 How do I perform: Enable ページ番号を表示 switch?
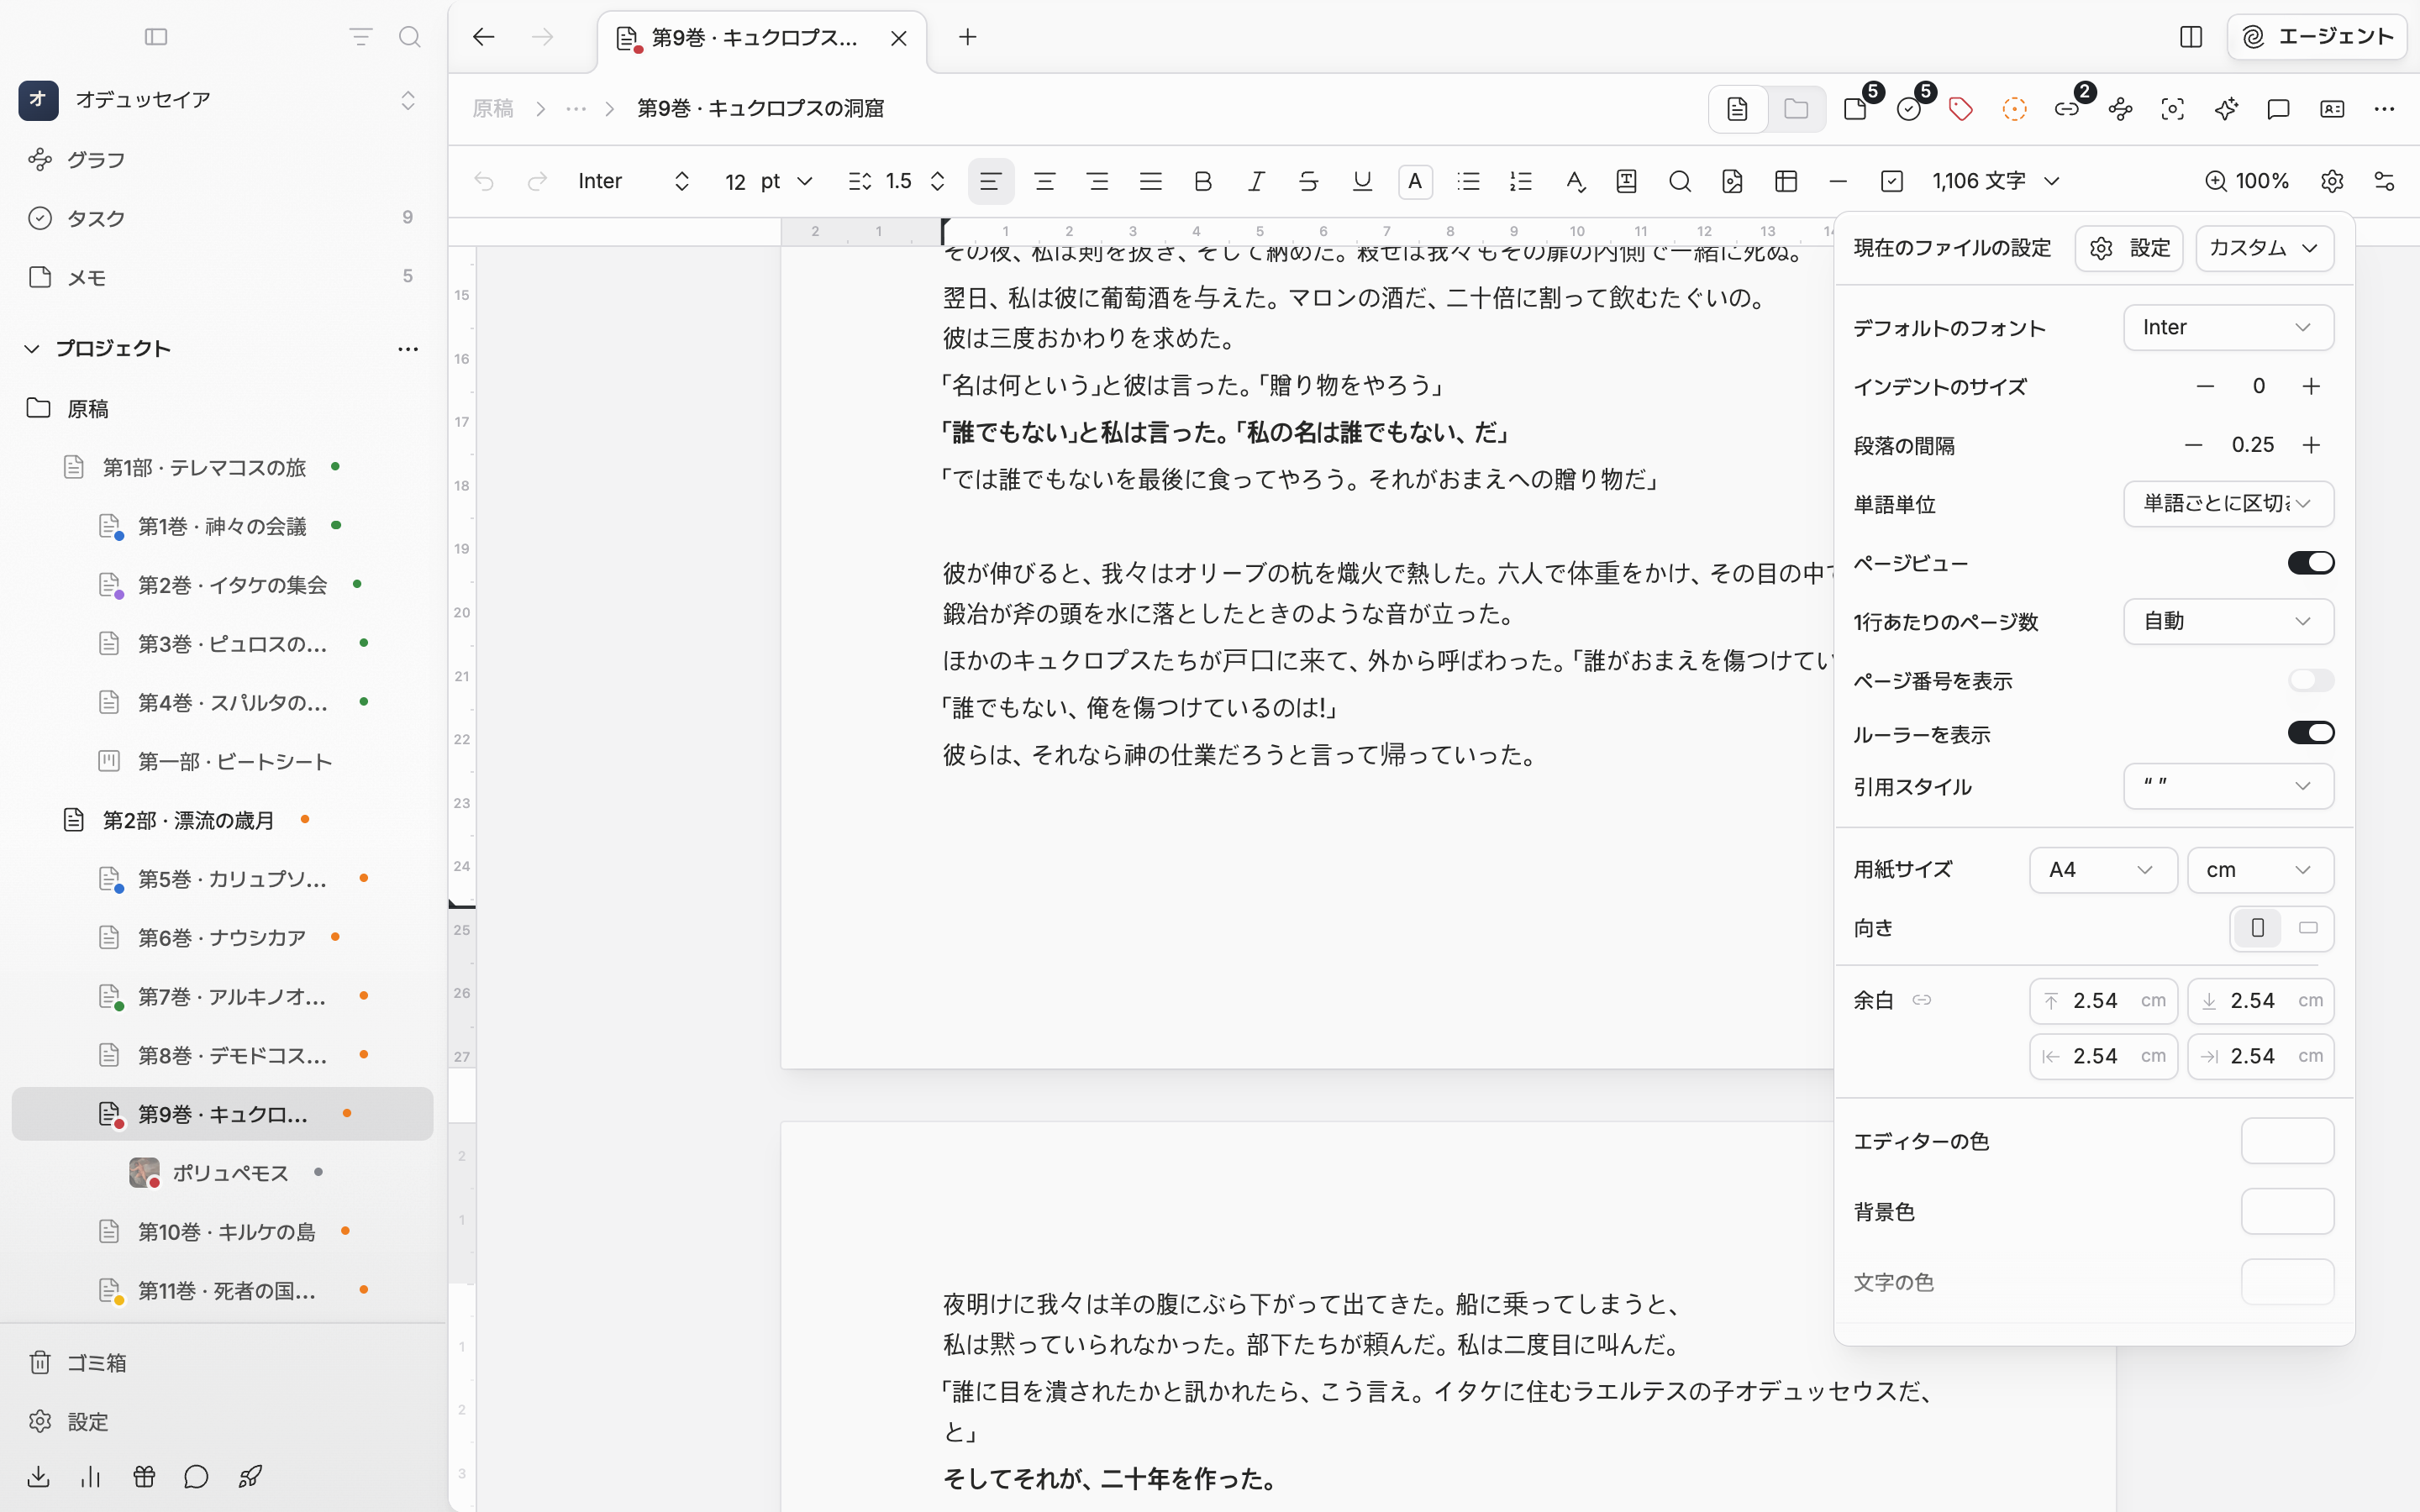click(x=2311, y=680)
